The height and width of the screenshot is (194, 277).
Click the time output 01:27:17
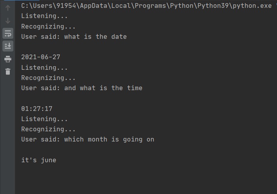click(36, 109)
